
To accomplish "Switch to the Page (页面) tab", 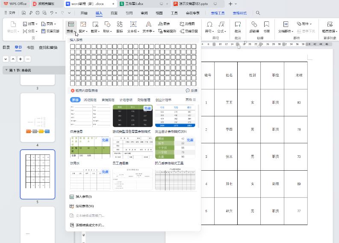I will (114, 13).
